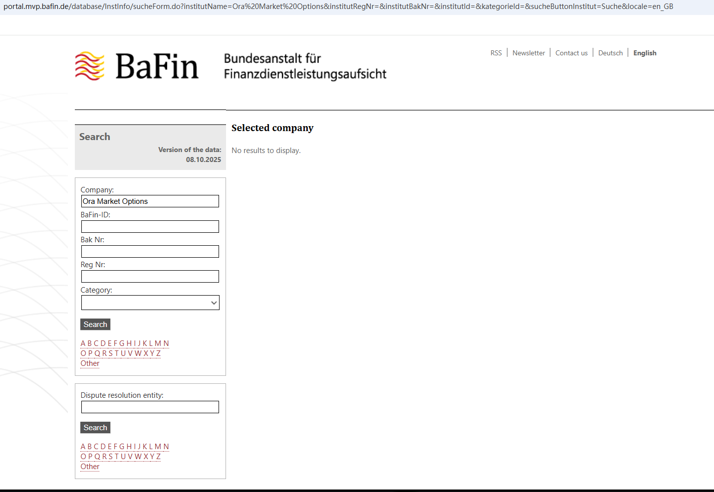
Task: Click into the BaFin-ID field
Action: pyautogui.click(x=150, y=226)
